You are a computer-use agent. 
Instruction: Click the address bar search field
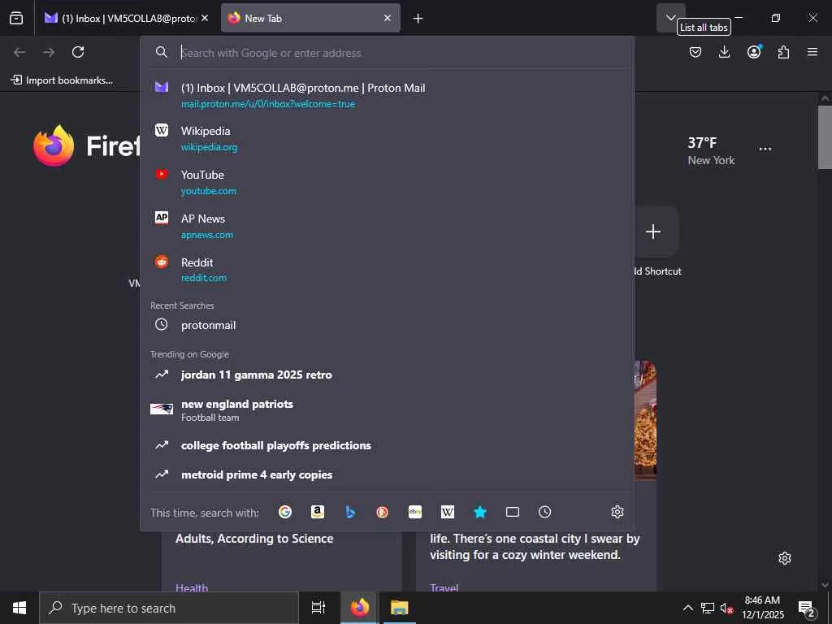click(x=403, y=53)
